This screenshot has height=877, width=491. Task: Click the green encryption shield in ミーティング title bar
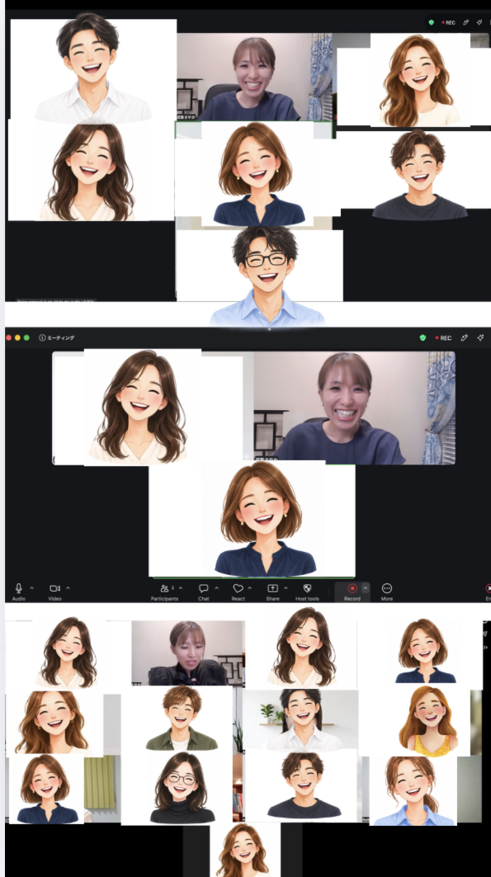(x=423, y=337)
